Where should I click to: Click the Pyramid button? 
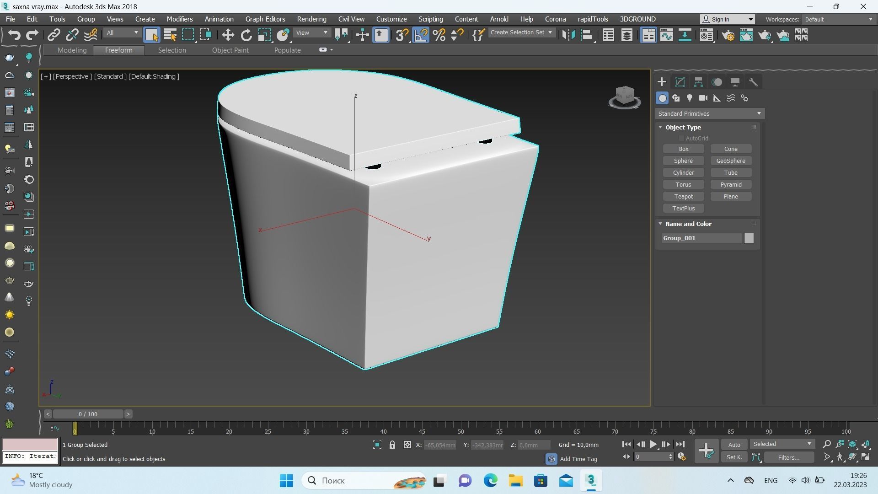click(731, 185)
